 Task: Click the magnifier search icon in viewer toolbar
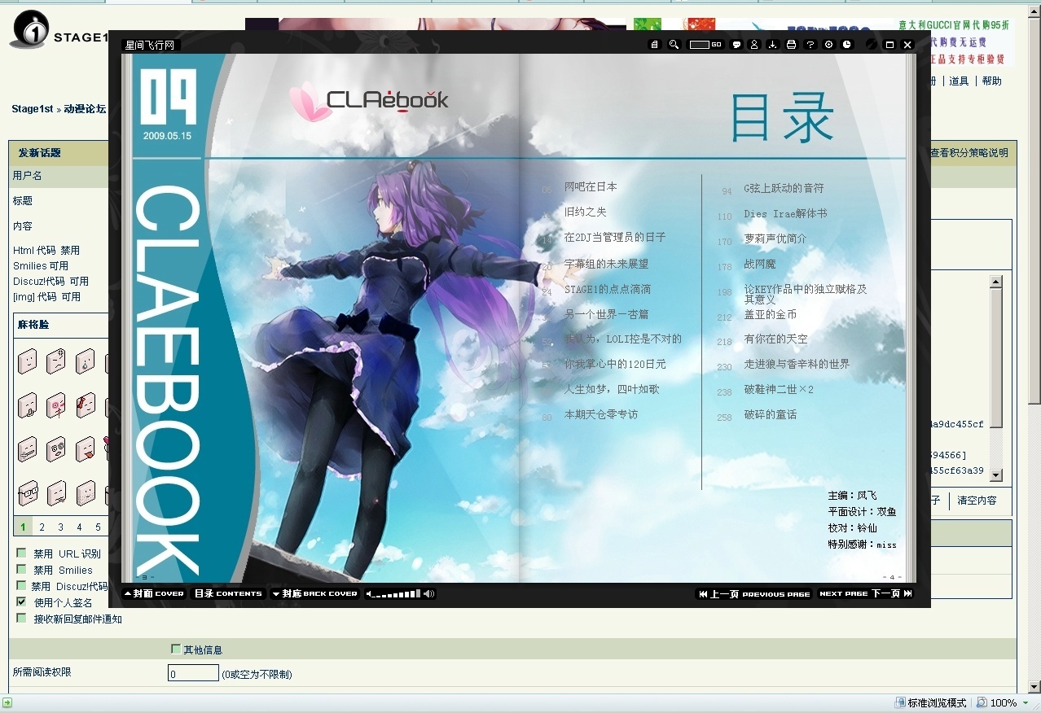tap(674, 45)
